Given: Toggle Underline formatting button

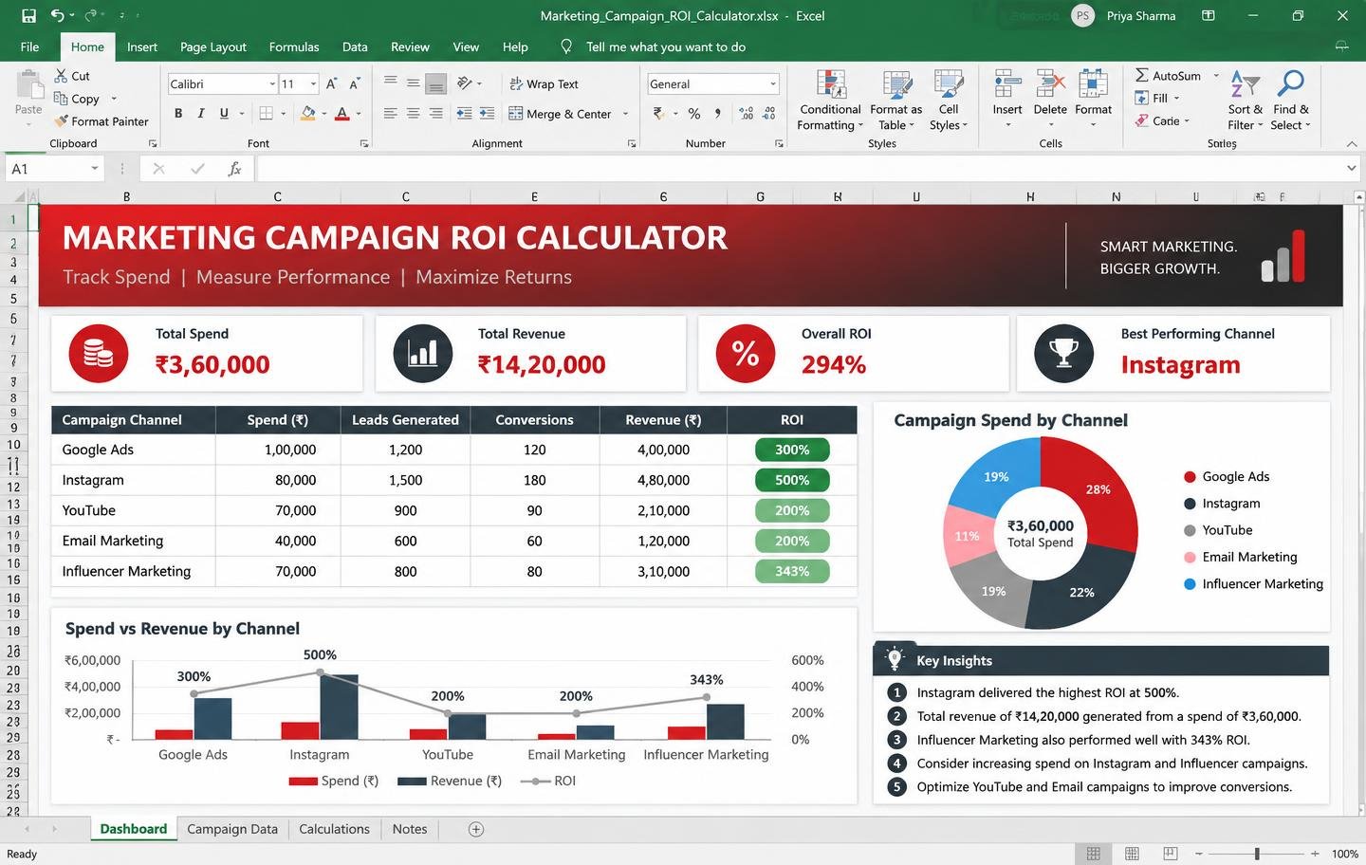Looking at the screenshot, I should (224, 114).
